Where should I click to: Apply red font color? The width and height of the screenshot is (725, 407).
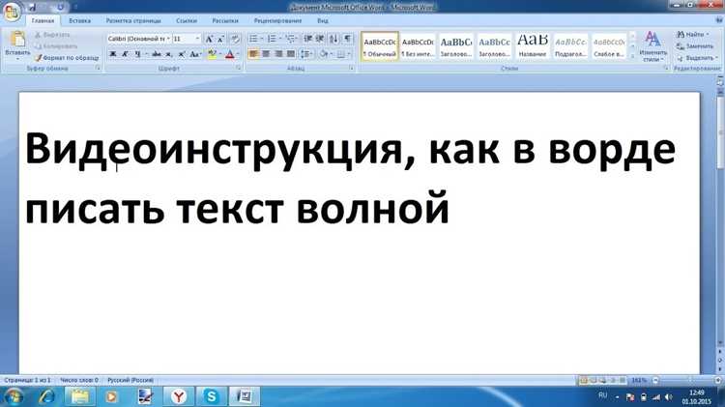pos(230,54)
